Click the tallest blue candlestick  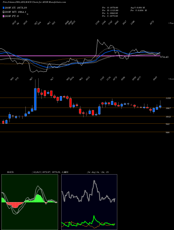pyautogui.click(x=35, y=99)
